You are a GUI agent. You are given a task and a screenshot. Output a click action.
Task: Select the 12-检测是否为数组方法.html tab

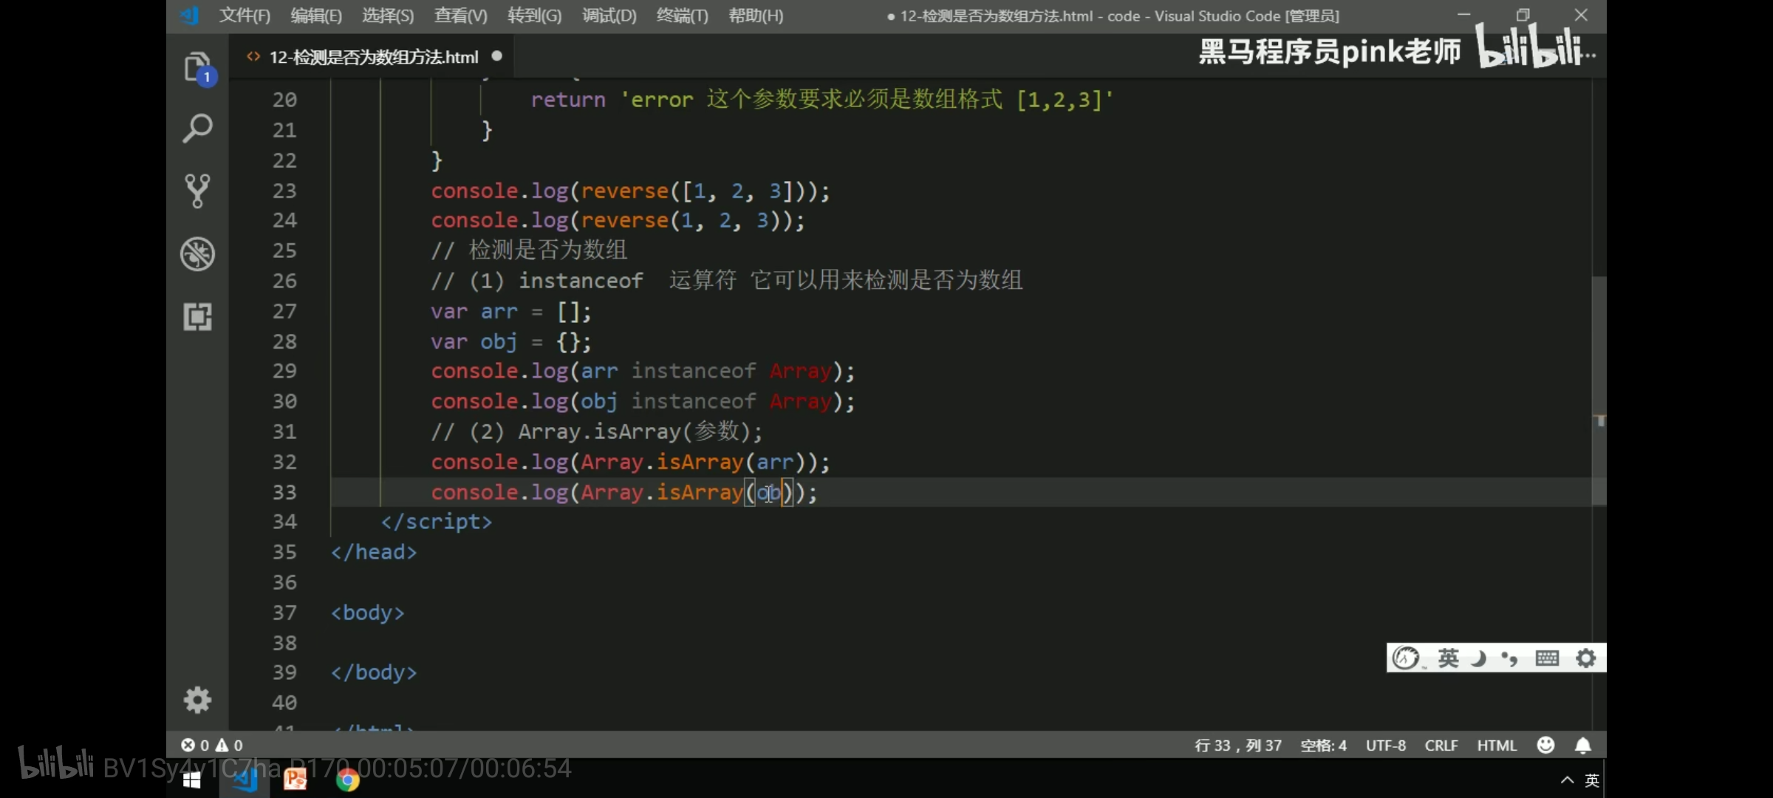[373, 57]
